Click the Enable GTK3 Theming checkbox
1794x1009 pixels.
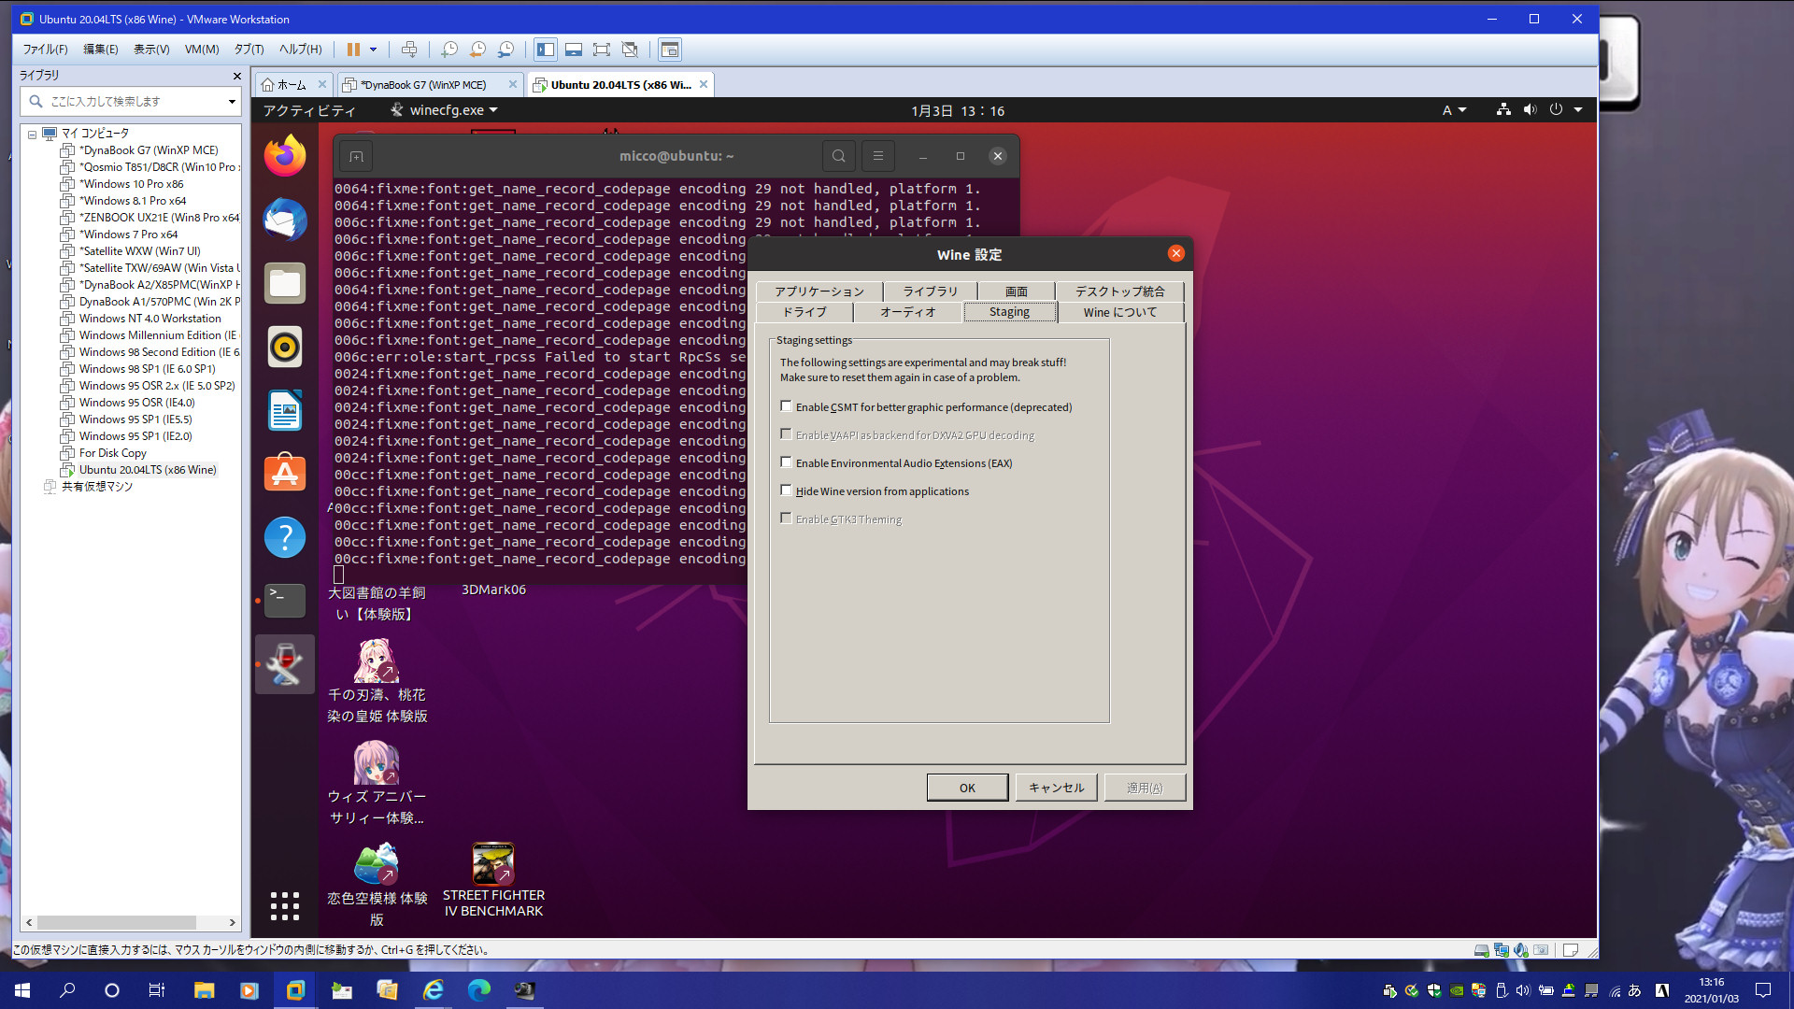click(x=786, y=519)
